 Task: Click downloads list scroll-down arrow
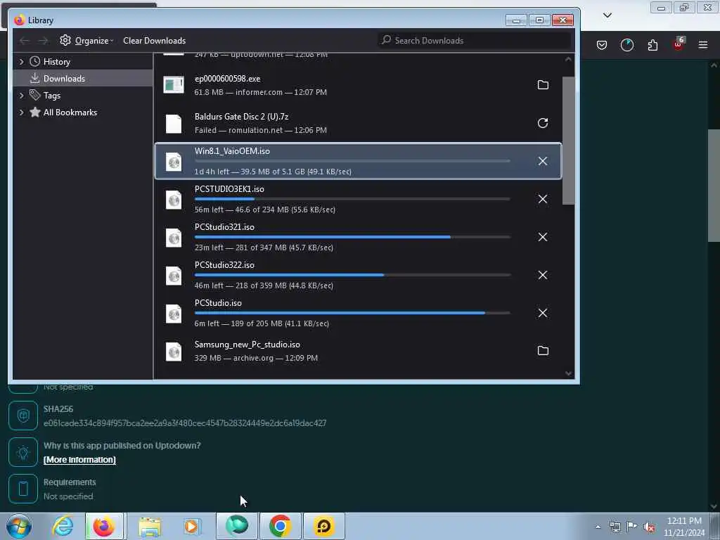(x=568, y=373)
